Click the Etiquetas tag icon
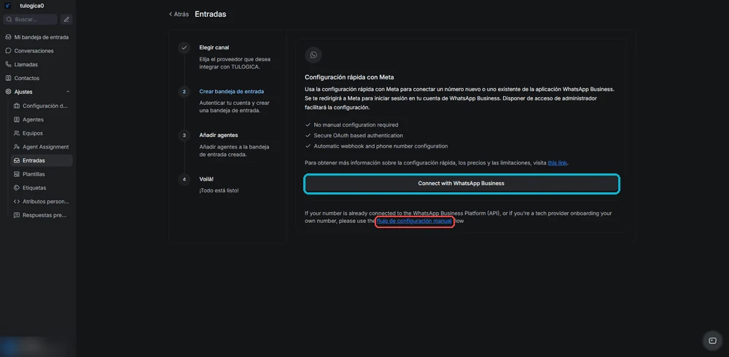This screenshot has width=729, height=357. pyautogui.click(x=17, y=188)
